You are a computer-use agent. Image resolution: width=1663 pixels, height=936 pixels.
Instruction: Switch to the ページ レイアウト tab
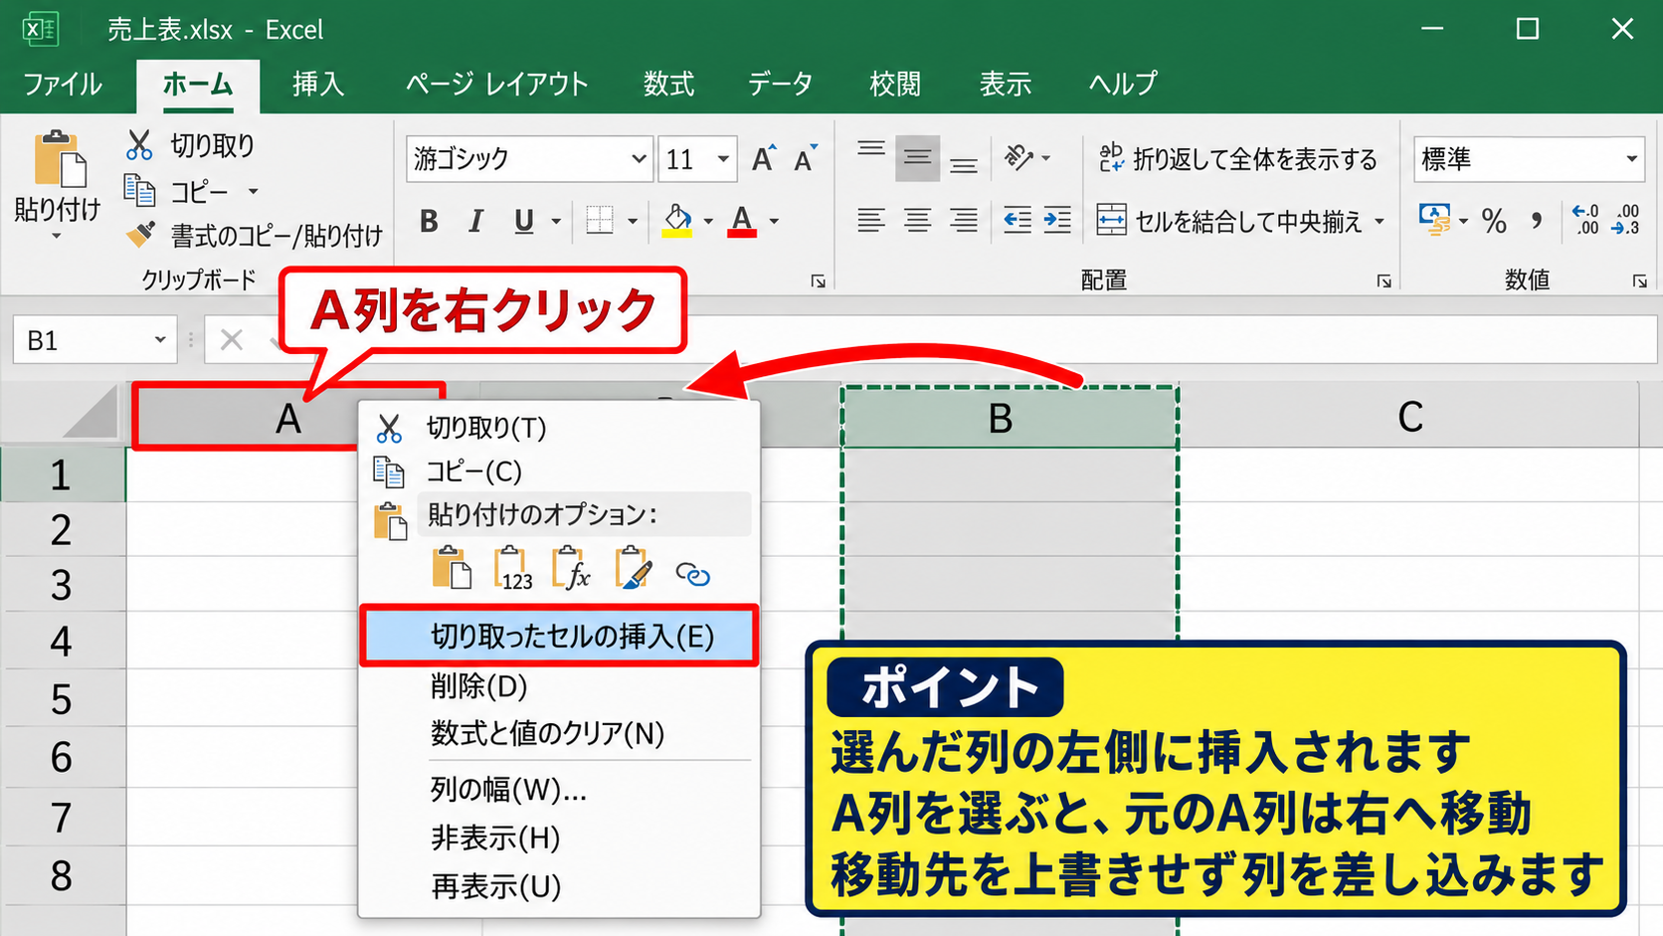[x=496, y=84]
